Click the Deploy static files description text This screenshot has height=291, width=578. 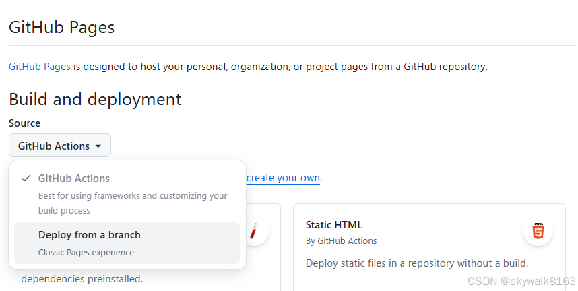[417, 263]
